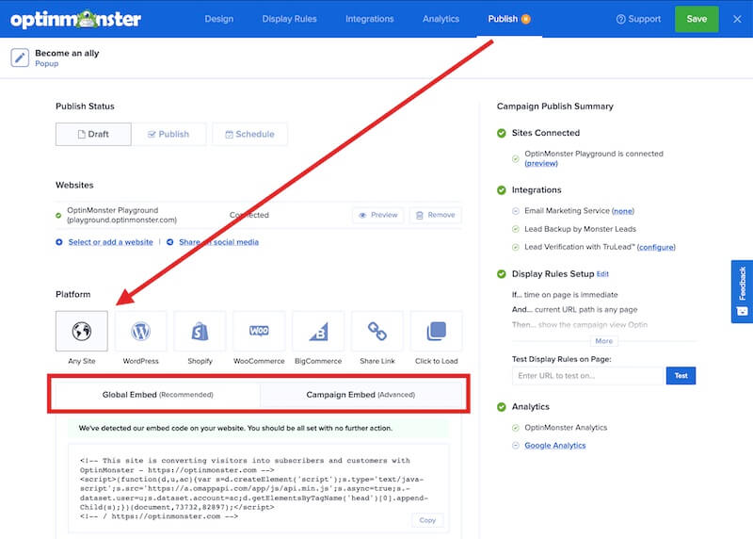Click the 'Become an ally' campaign name
The width and height of the screenshot is (753, 539).
(67, 53)
